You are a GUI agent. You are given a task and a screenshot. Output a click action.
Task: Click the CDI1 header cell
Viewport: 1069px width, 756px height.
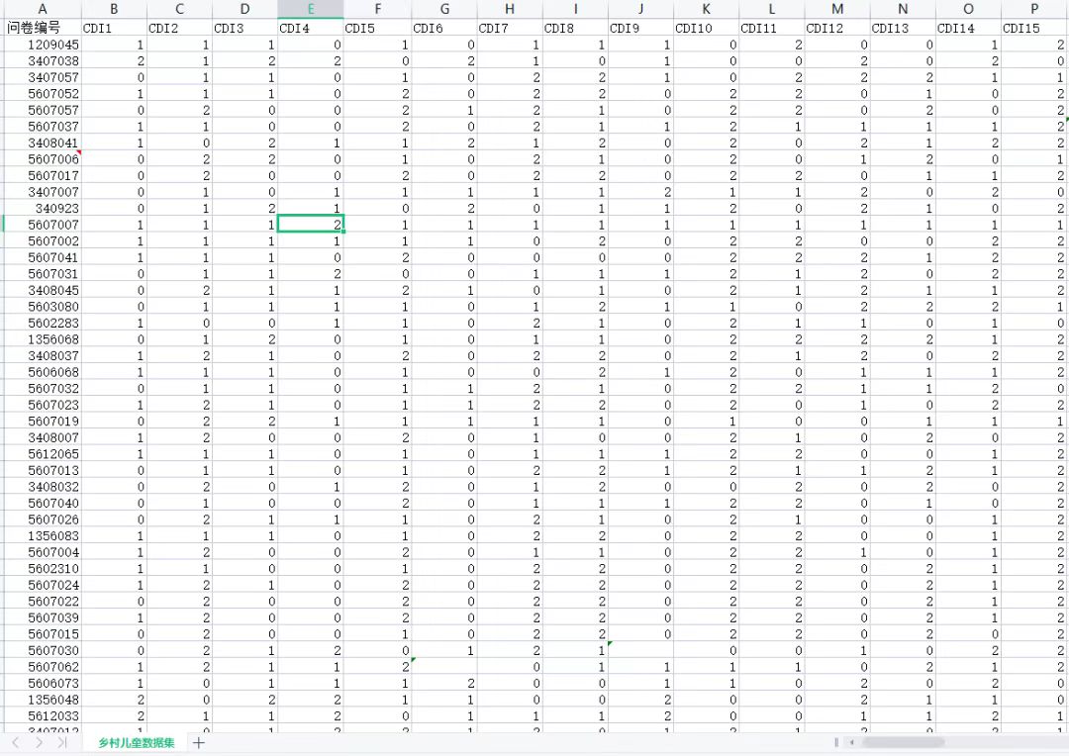[x=114, y=28]
